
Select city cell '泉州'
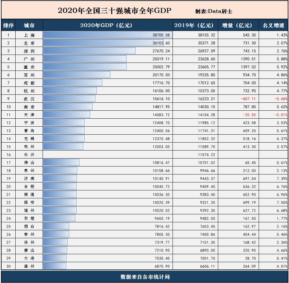[x=29, y=170]
